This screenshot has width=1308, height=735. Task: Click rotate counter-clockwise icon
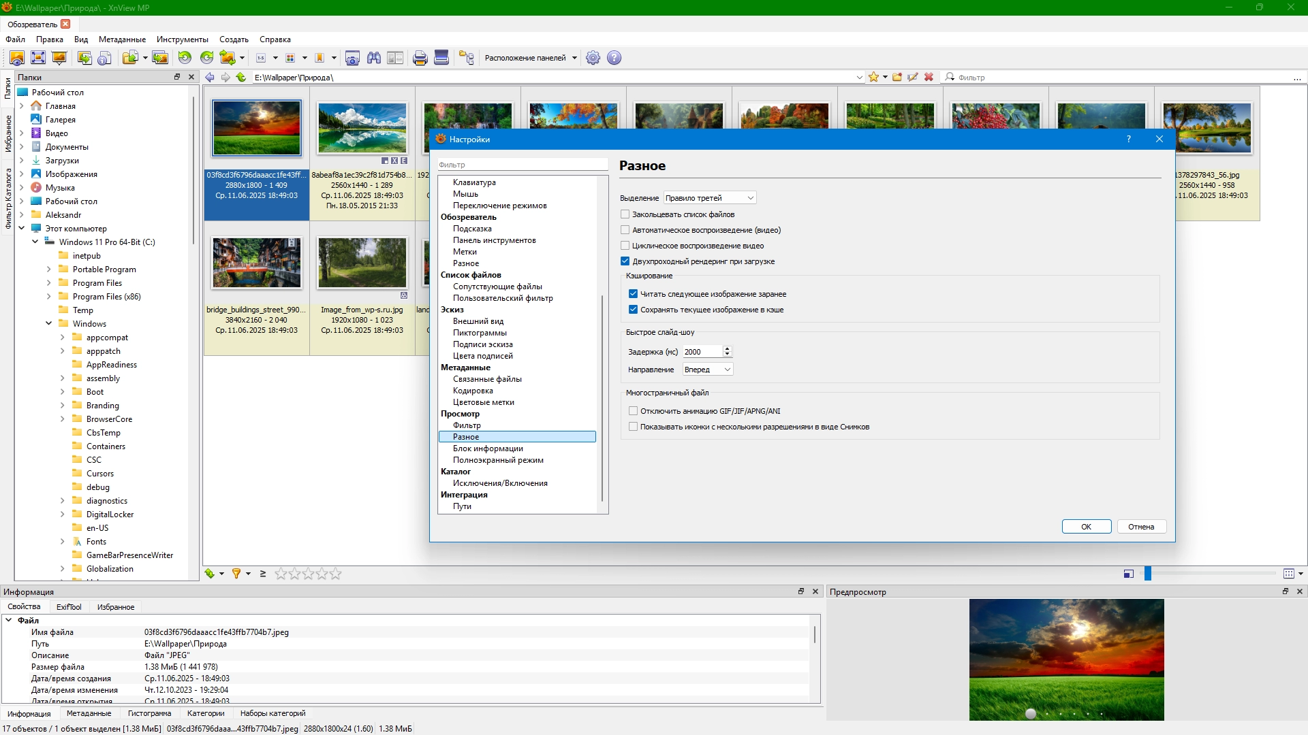point(185,58)
